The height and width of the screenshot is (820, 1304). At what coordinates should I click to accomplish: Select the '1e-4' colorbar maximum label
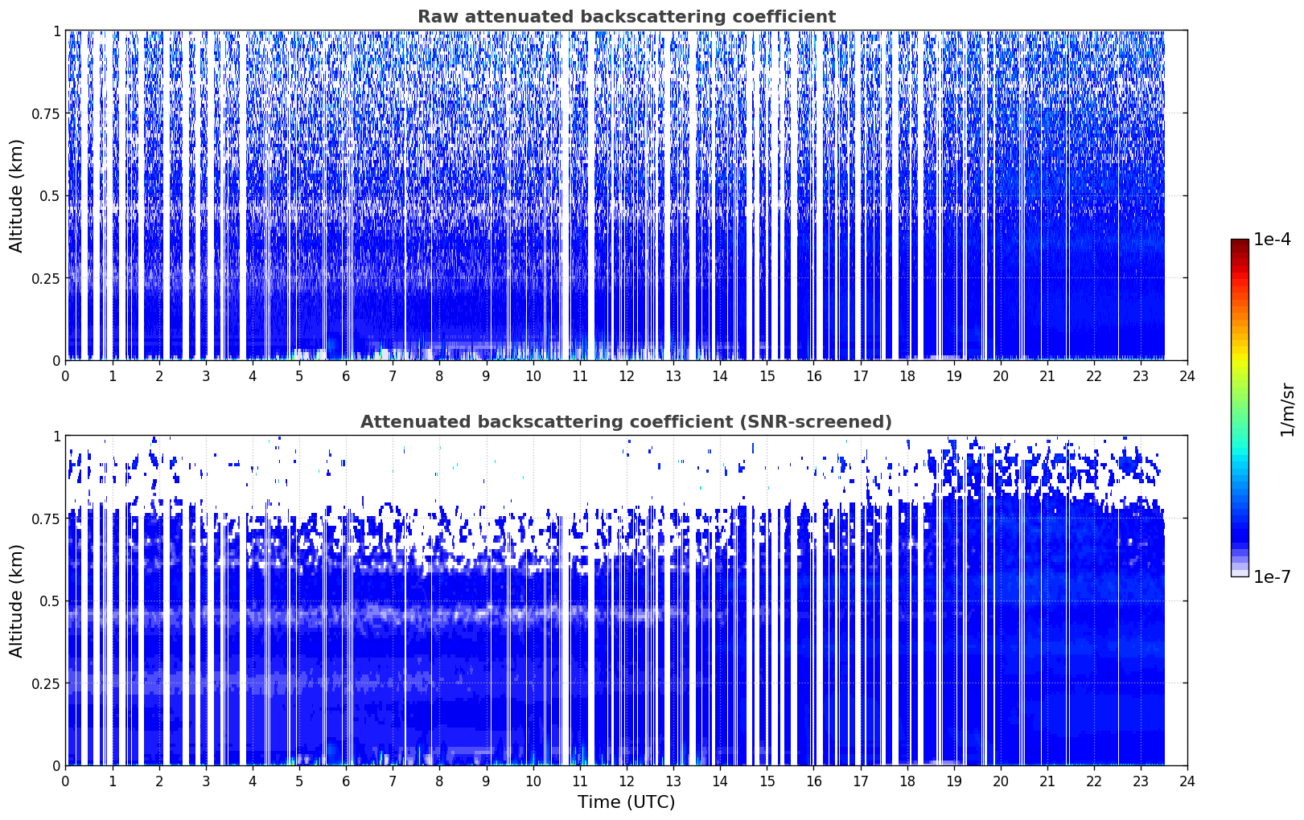(x=1272, y=240)
